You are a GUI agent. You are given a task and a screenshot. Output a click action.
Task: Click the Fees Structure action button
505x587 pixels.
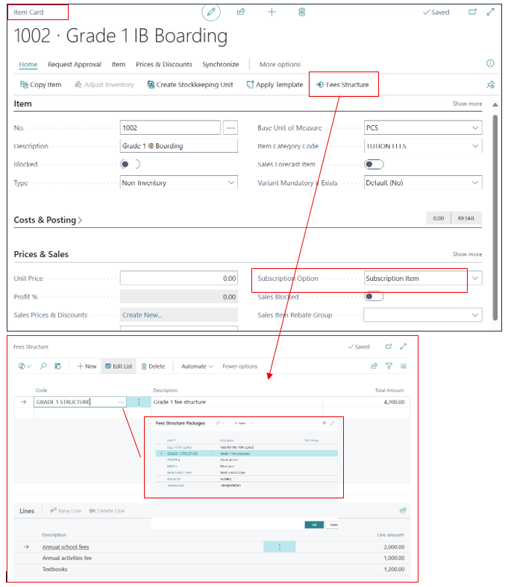pos(342,85)
